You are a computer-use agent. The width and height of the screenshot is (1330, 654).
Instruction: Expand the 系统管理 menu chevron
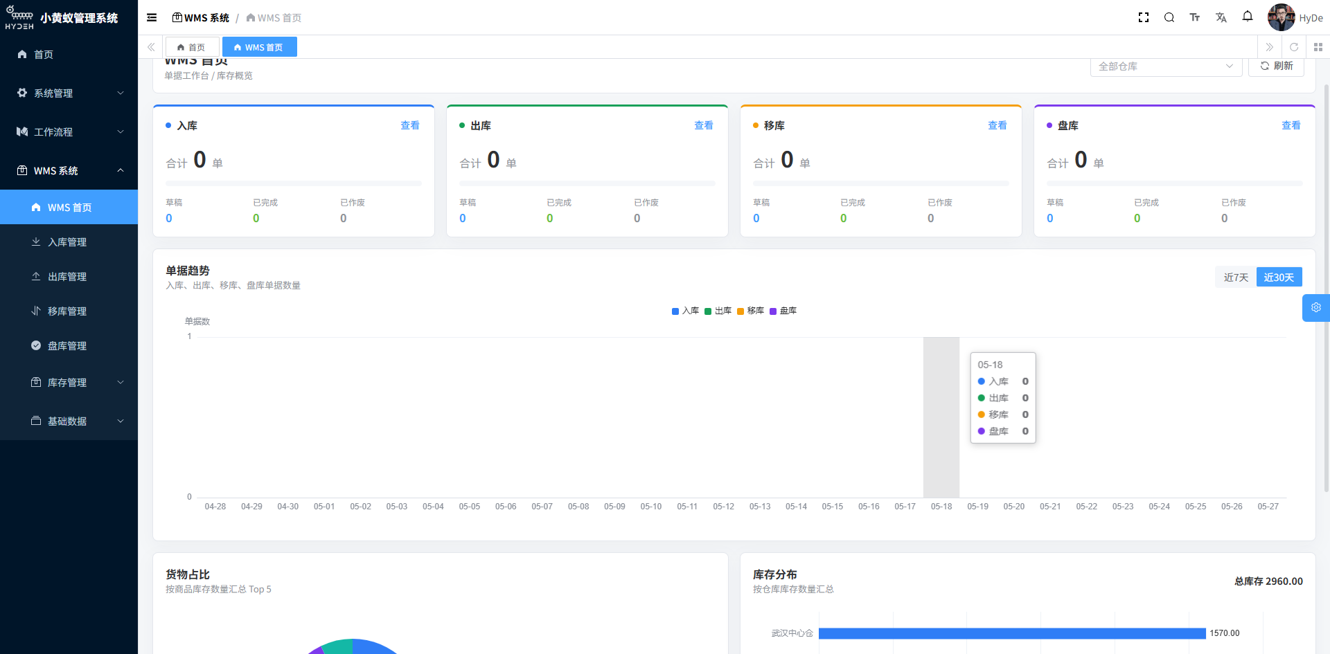121,93
